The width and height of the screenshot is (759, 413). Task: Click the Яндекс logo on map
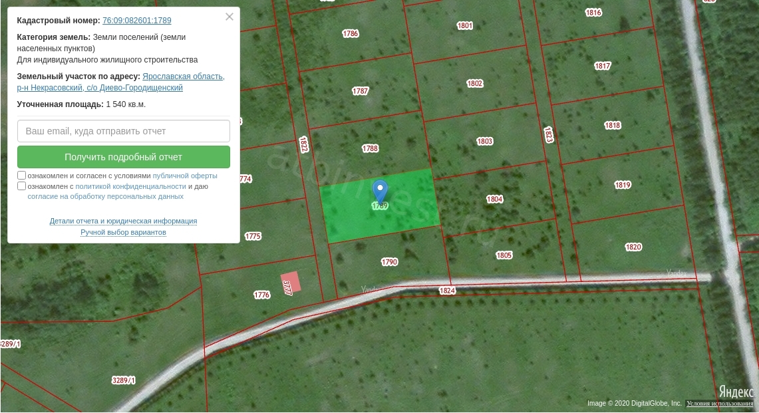tap(736, 392)
